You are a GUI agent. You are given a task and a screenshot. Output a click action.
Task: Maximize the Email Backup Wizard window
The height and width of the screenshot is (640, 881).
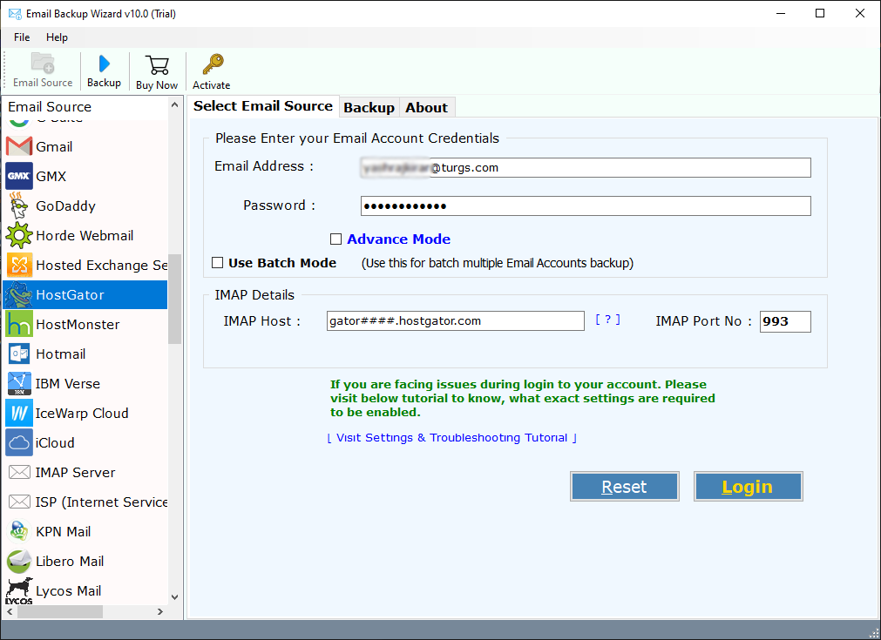(820, 13)
